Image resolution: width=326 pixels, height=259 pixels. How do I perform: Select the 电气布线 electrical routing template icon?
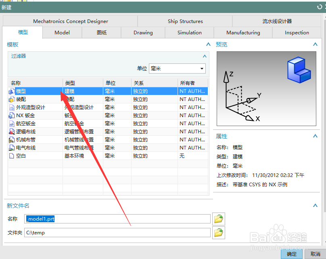point(11,147)
